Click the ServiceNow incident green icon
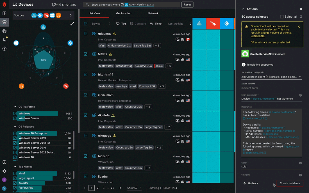Image resolution: width=309 pixels, height=193 pixels. coord(245,54)
